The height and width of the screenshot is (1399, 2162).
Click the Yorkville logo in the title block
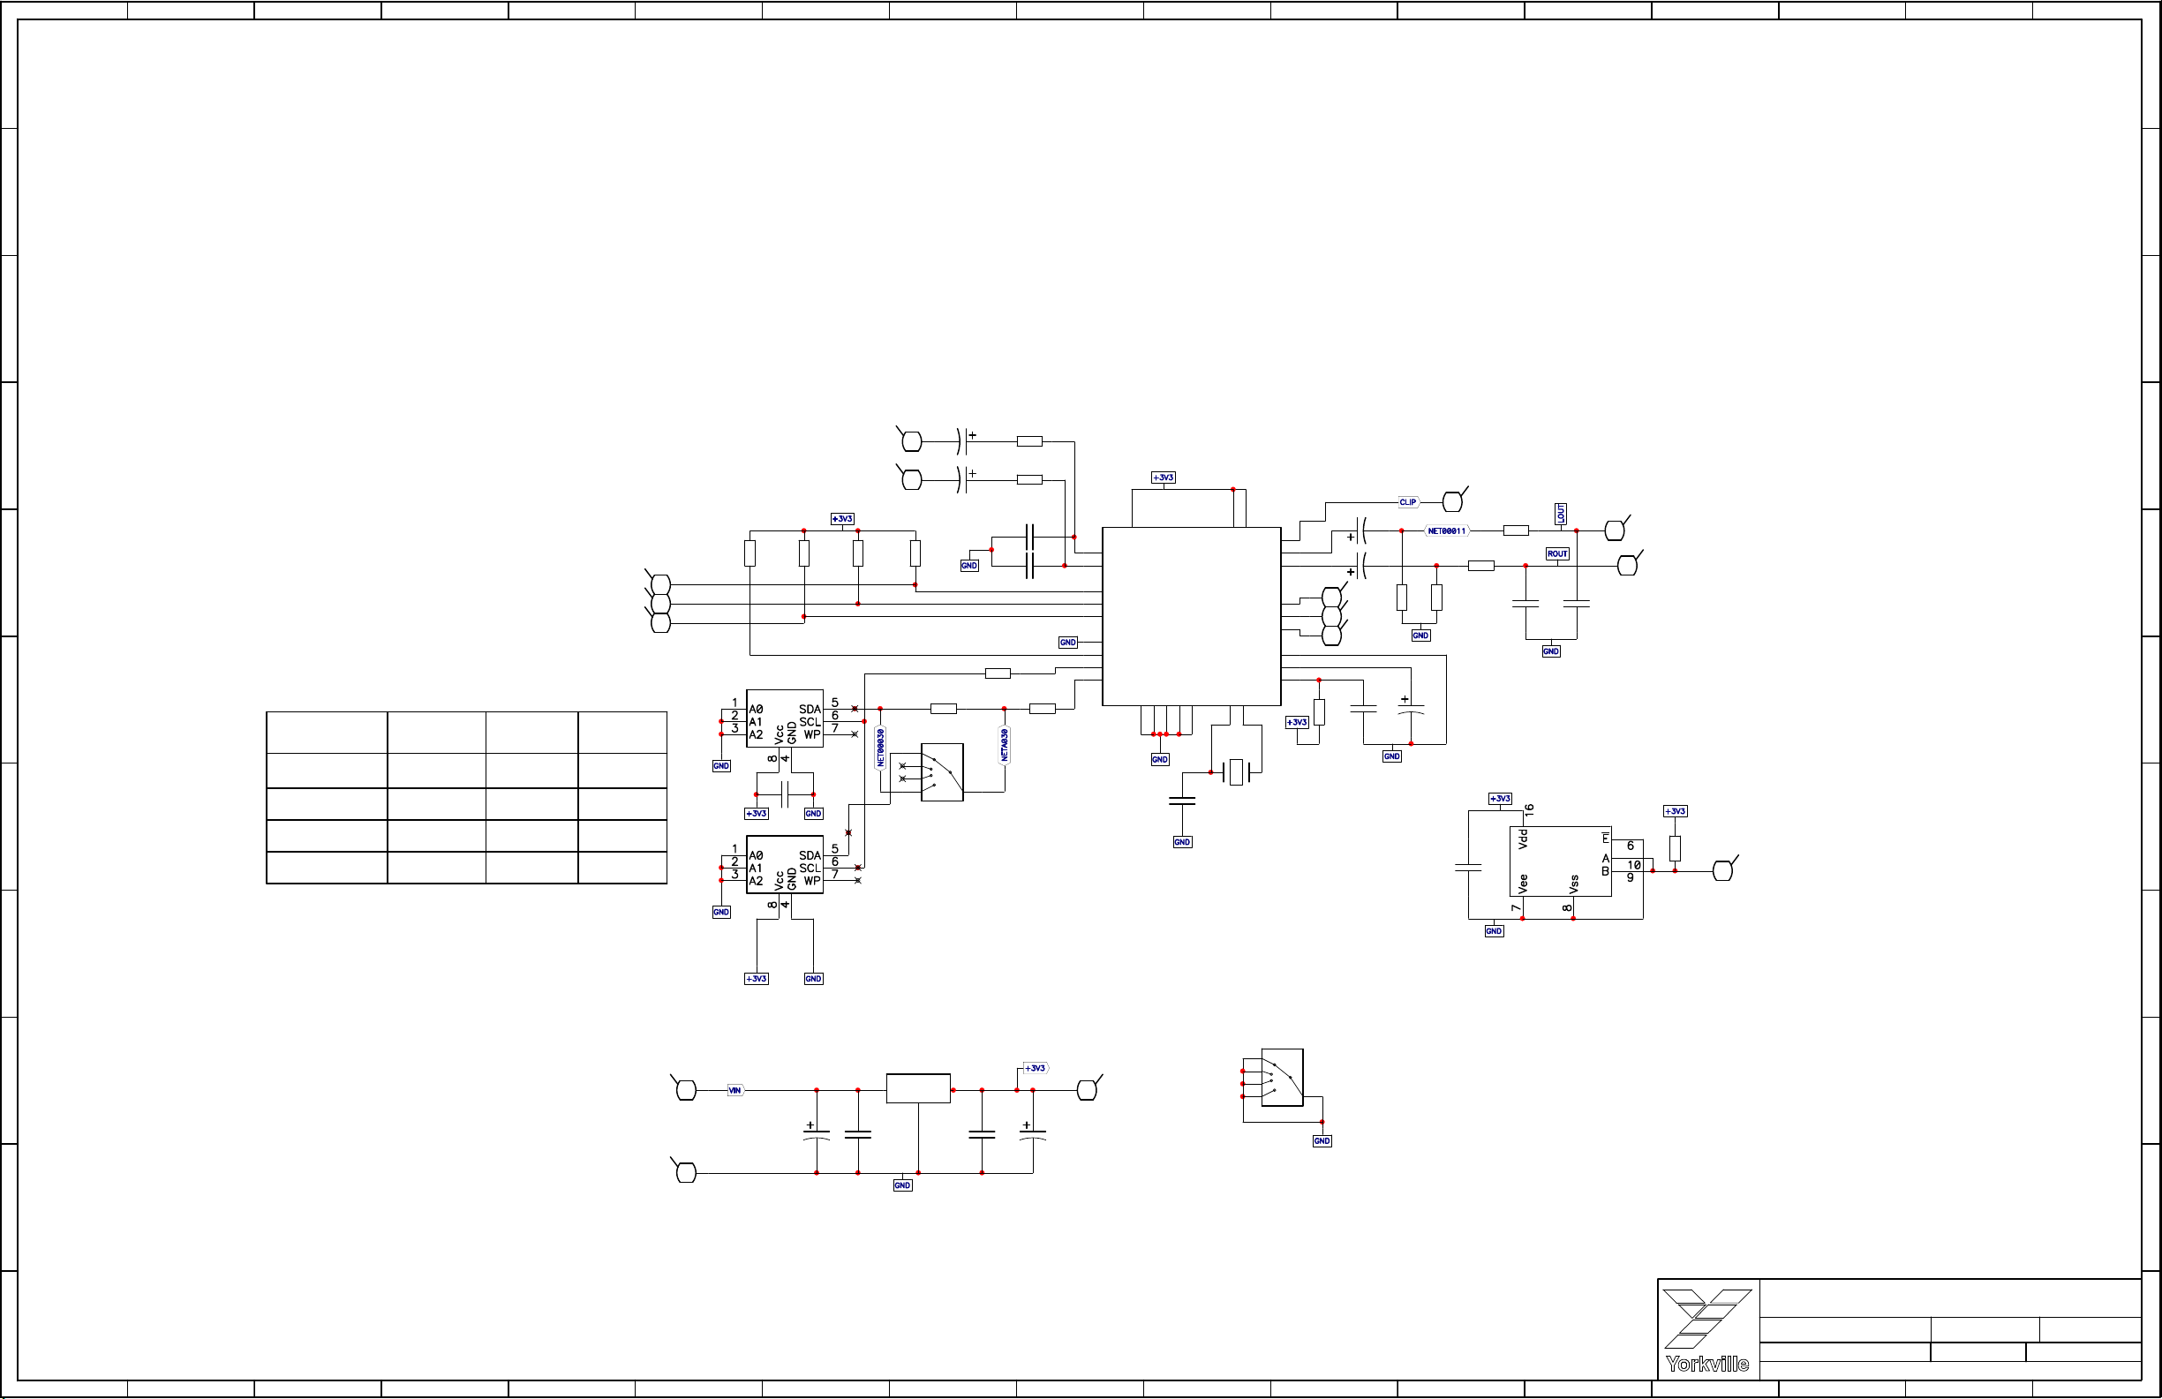point(1708,1331)
